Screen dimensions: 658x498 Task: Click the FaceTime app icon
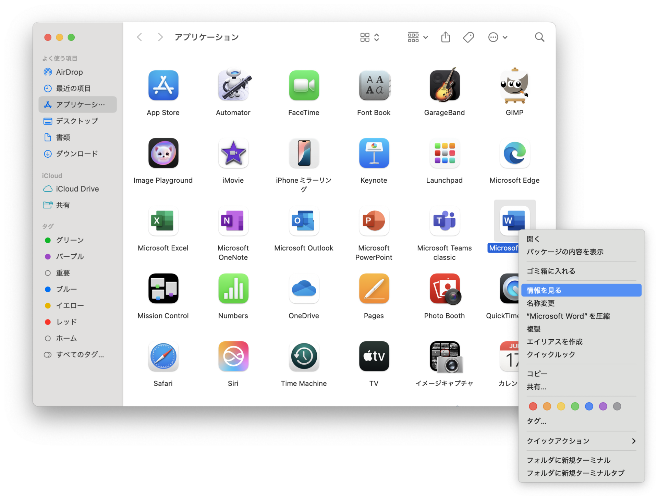(x=304, y=85)
